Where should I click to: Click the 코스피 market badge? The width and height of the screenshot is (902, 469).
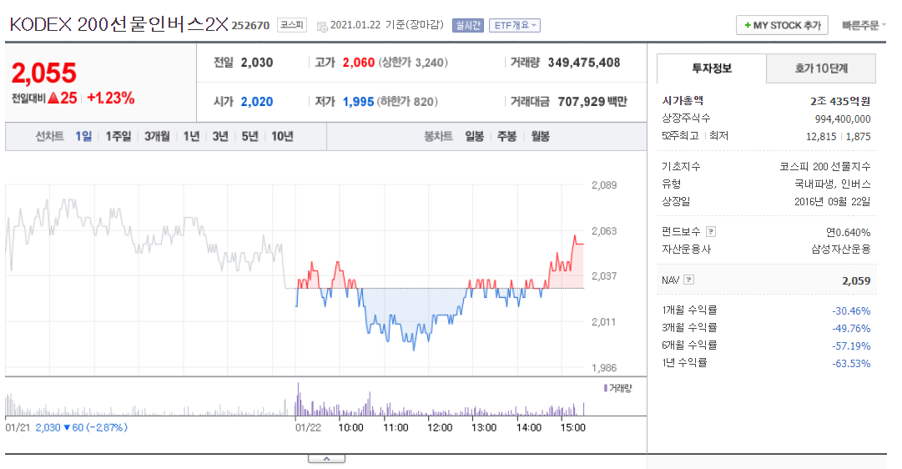pyautogui.click(x=292, y=25)
